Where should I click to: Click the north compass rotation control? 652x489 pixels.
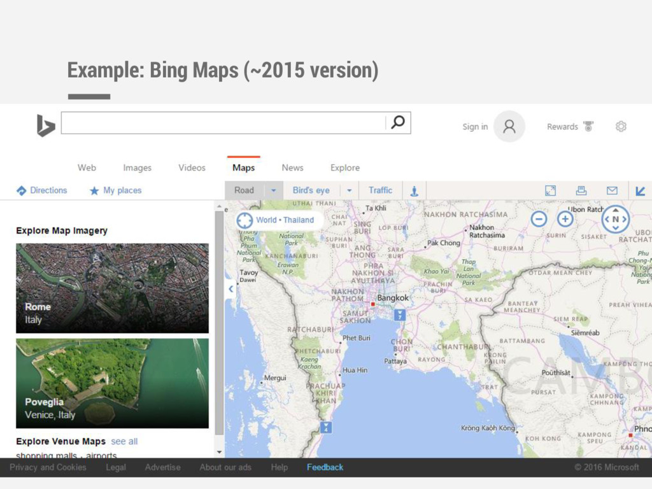tap(616, 219)
